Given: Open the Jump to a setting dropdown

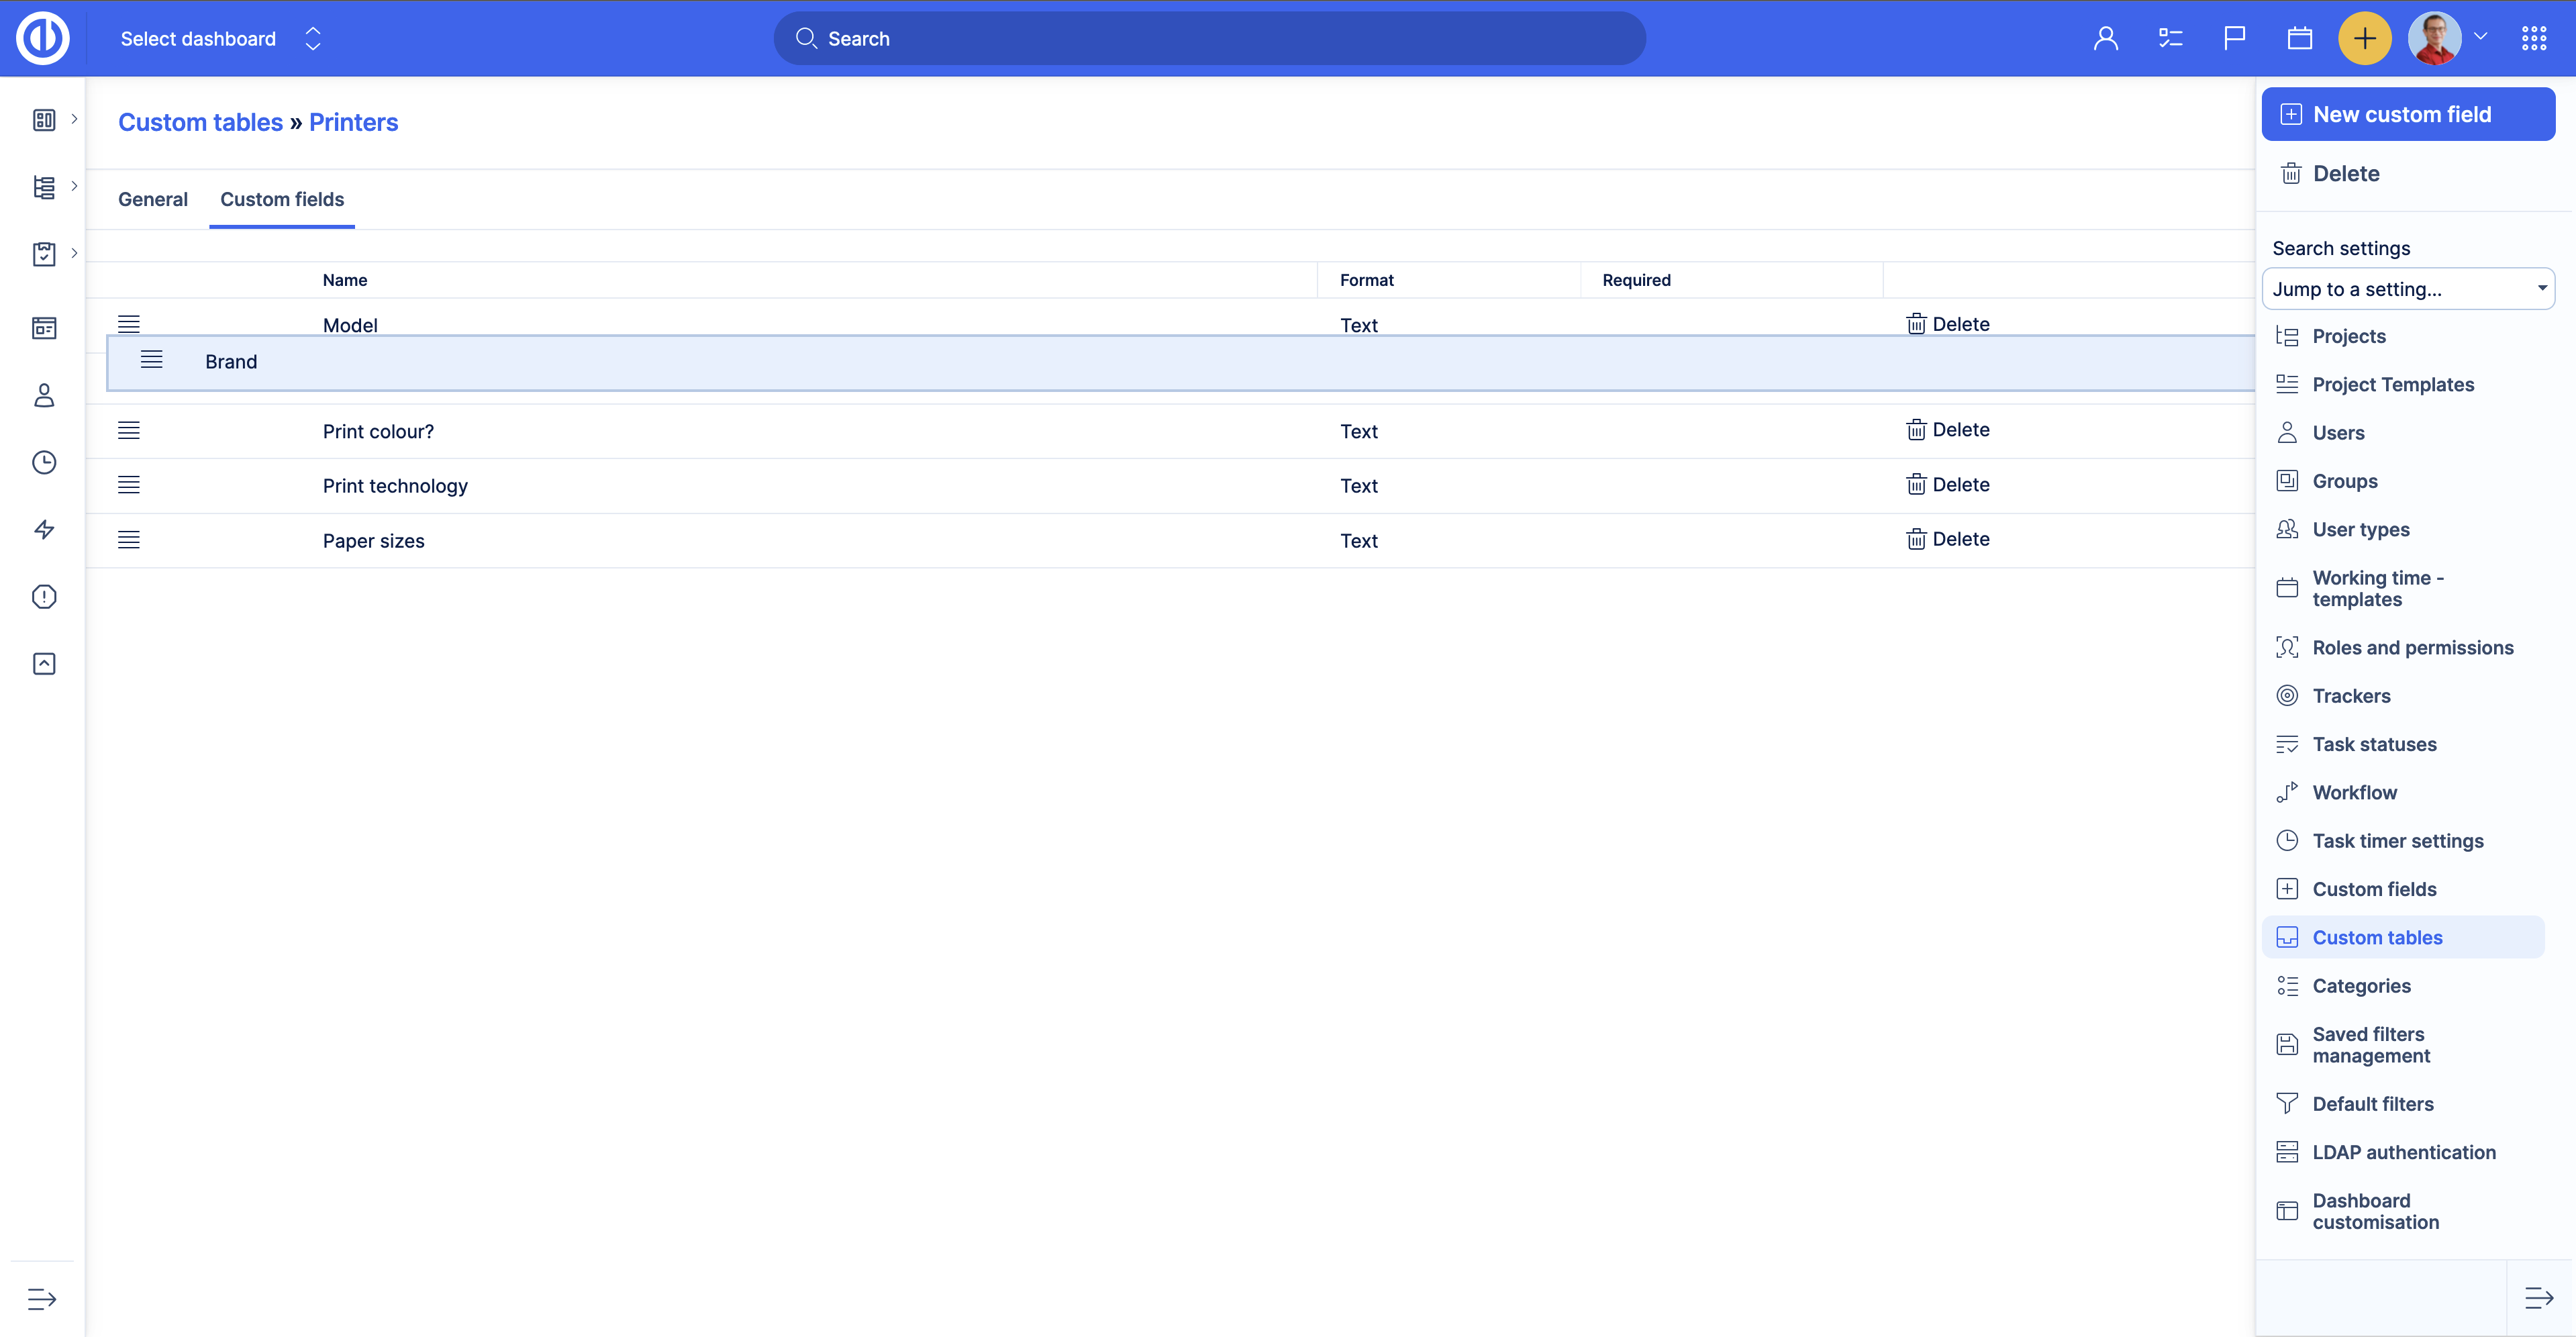Looking at the screenshot, I should point(2407,289).
